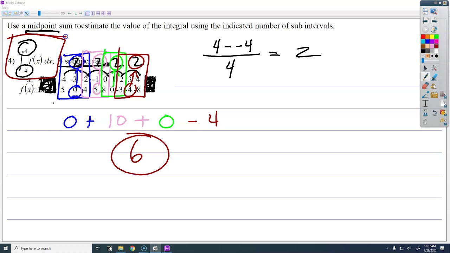Toggle the second display mode button in top toolbar
The image size is (450, 253).
tap(10, 13)
